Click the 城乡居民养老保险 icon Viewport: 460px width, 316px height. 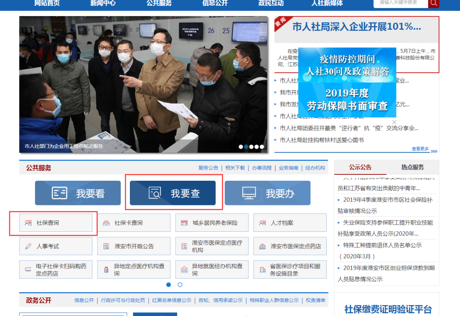pos(184,223)
